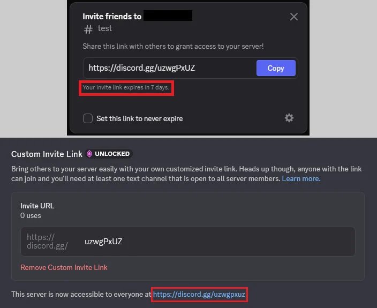
Task: Click the test channel name
Action: 105,28
